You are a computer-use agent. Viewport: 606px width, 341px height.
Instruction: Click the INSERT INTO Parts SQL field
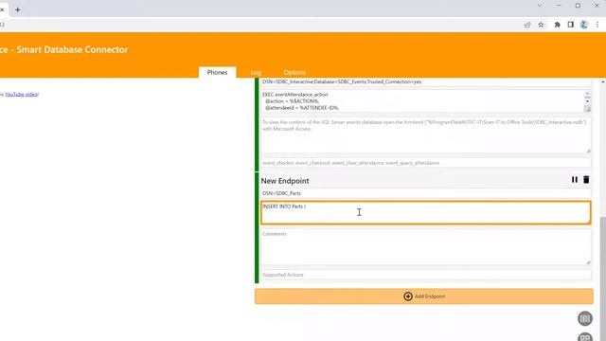pyautogui.click(x=426, y=212)
